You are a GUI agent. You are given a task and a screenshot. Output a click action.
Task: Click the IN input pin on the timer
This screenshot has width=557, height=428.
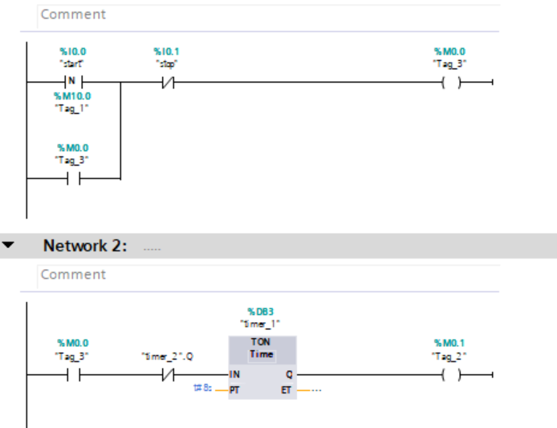click(234, 374)
